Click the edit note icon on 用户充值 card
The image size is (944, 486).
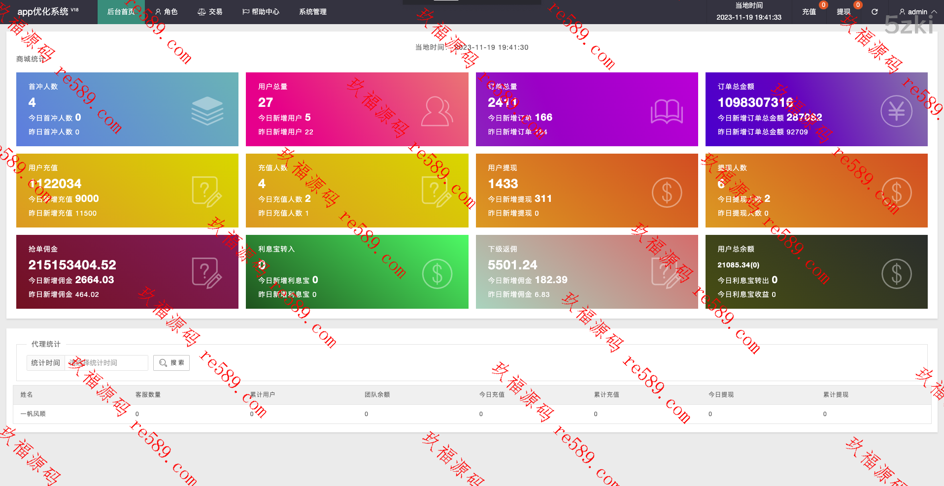[206, 192]
